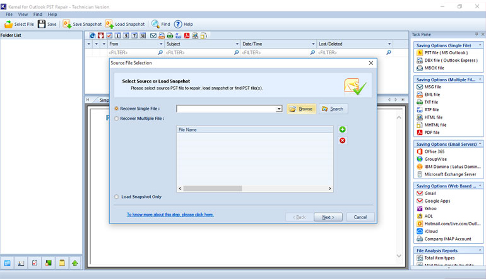Collapse Saving Options (Email Servers) section
486x279 pixels.
click(x=480, y=144)
